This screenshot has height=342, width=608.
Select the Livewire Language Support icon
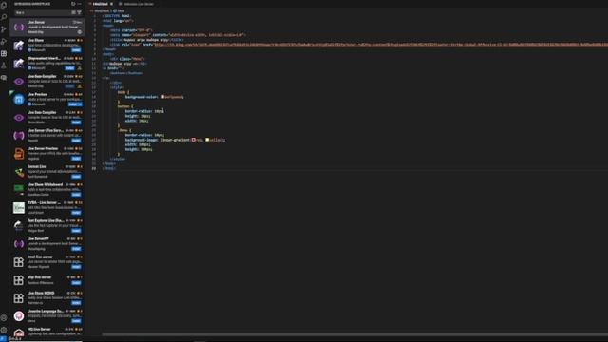[x=19, y=316]
